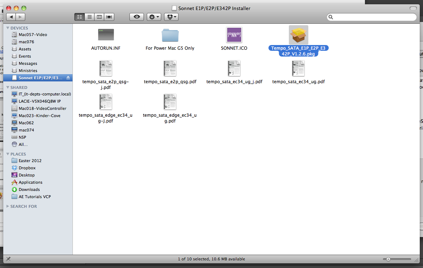Screen dimensions: 423x268
Task: Click the icon size slider
Action: coord(397,259)
